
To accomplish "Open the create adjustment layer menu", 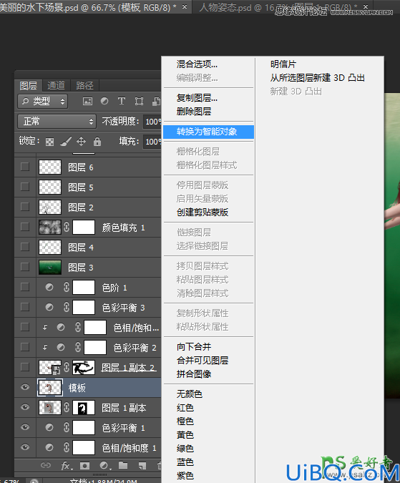I will click(105, 465).
